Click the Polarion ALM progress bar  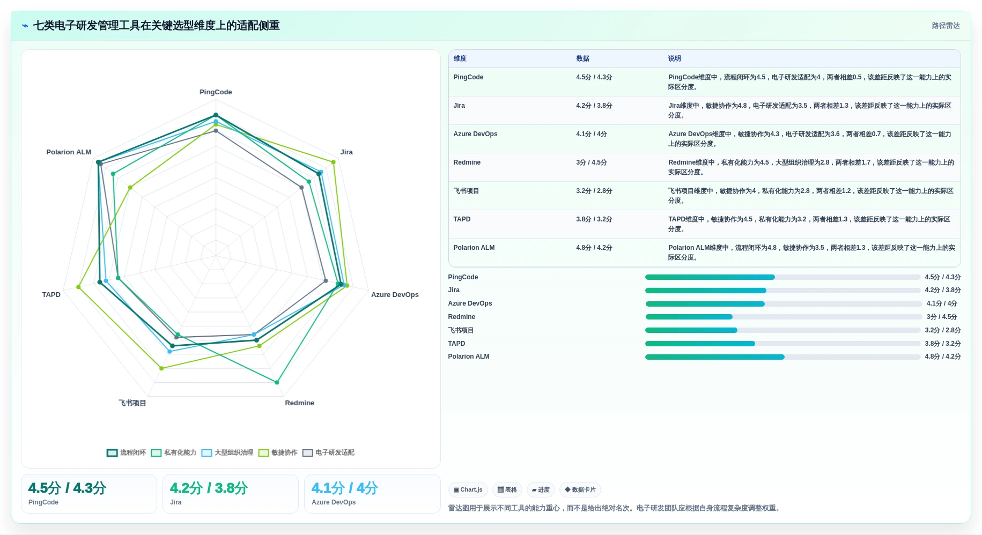782,357
